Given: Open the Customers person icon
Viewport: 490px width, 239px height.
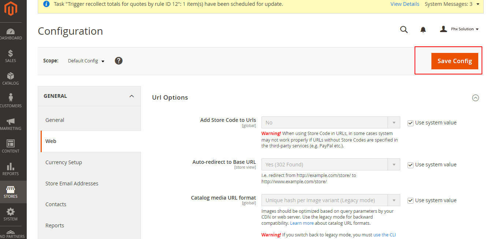Looking at the screenshot, I should pos(11,98).
